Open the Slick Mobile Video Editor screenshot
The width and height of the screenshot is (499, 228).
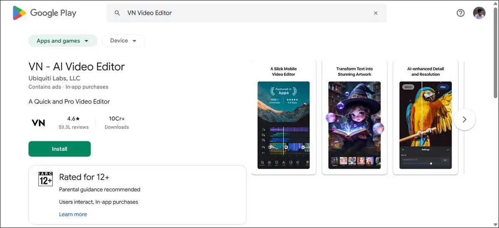pos(284,117)
